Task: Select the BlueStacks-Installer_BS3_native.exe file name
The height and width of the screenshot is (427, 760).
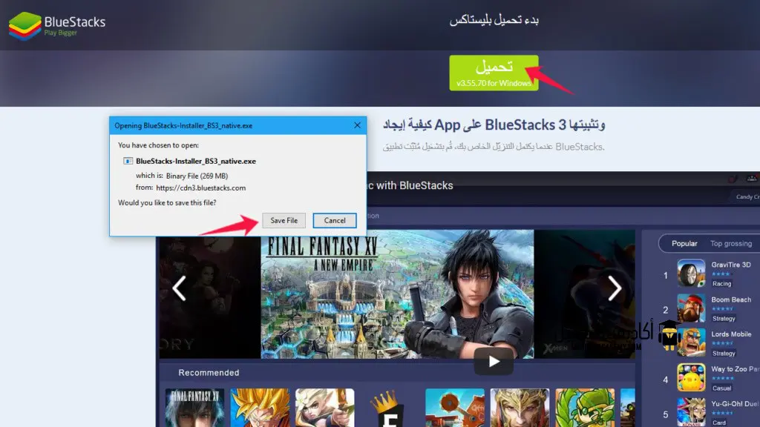Action: (196, 161)
